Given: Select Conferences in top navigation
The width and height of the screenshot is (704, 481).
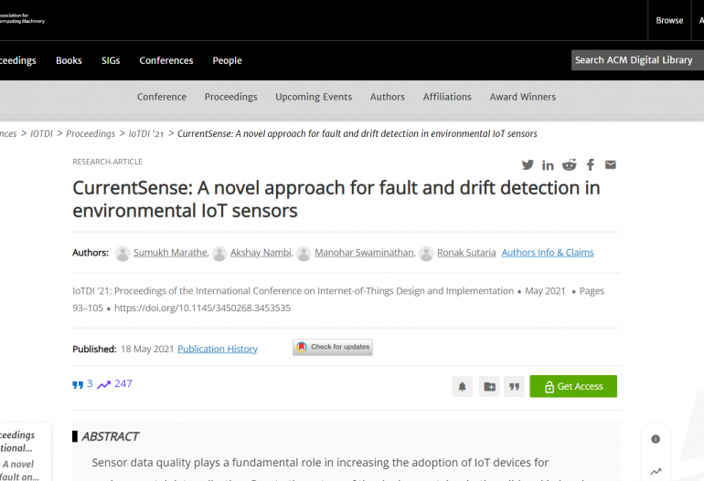Looking at the screenshot, I should [x=166, y=60].
